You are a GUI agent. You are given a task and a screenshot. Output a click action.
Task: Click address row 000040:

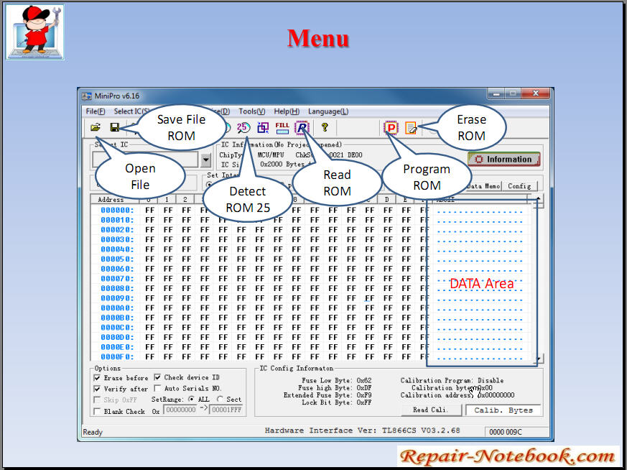pyautogui.click(x=117, y=249)
